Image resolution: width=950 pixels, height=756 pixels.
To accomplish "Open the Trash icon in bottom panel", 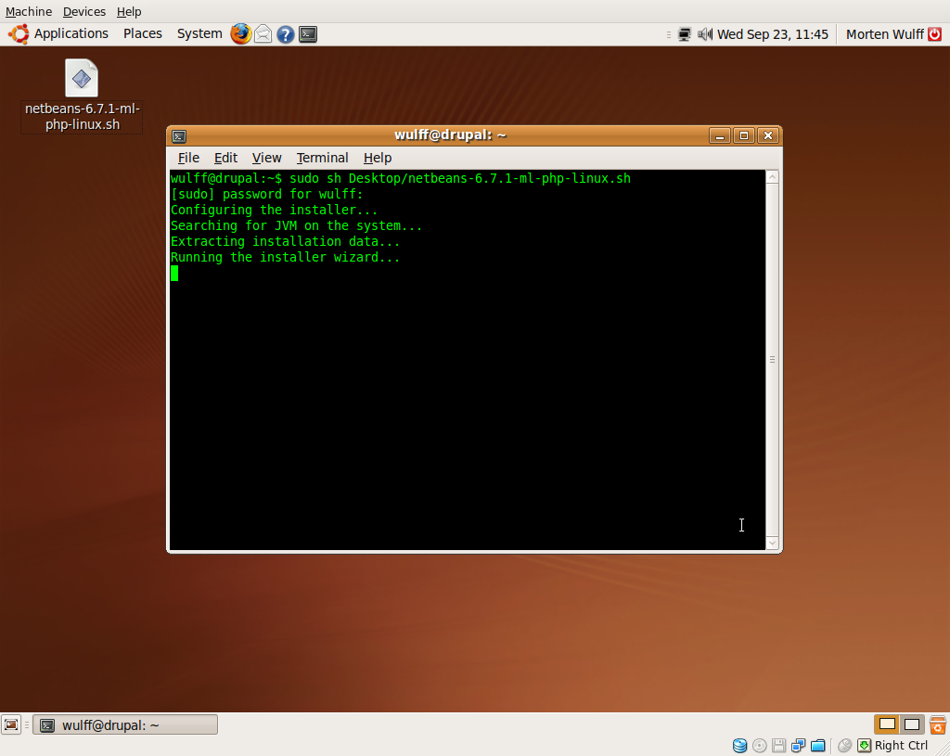I will [938, 724].
